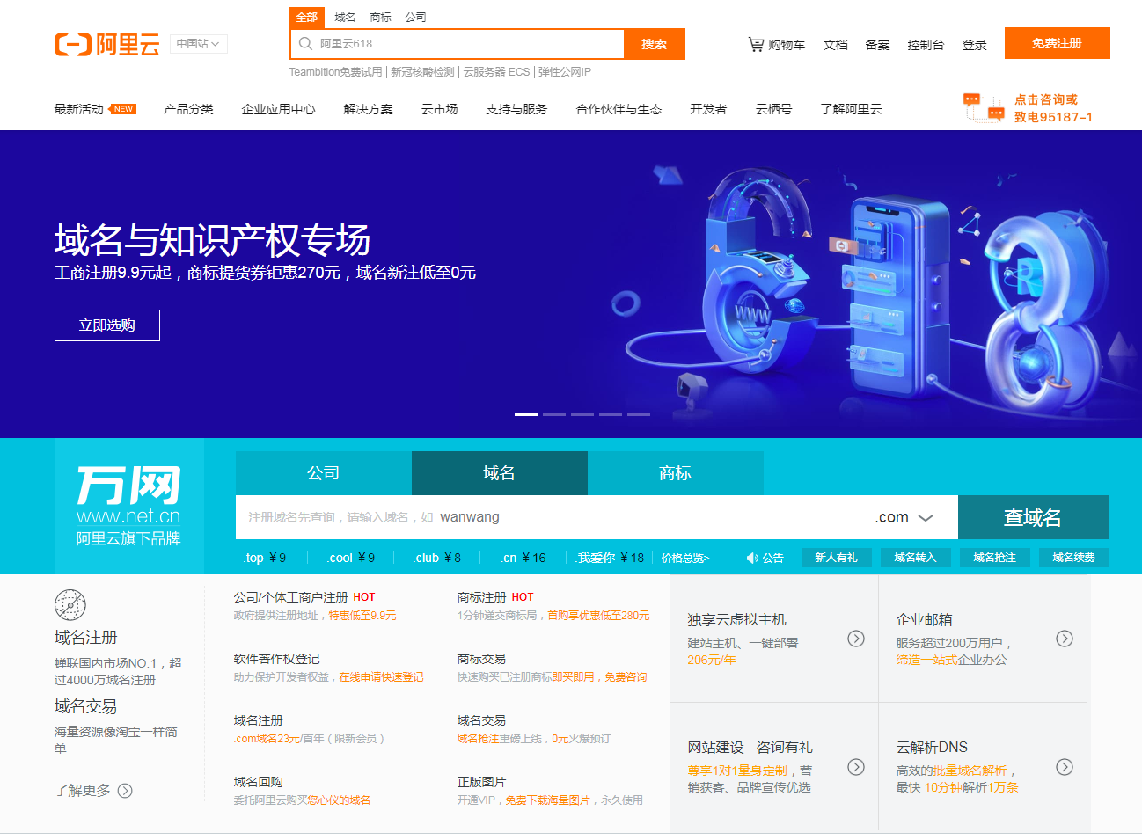Open the 控制台 link

(x=926, y=45)
